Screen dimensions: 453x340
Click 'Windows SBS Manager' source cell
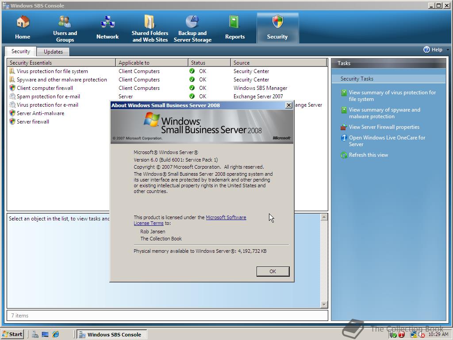click(260, 88)
